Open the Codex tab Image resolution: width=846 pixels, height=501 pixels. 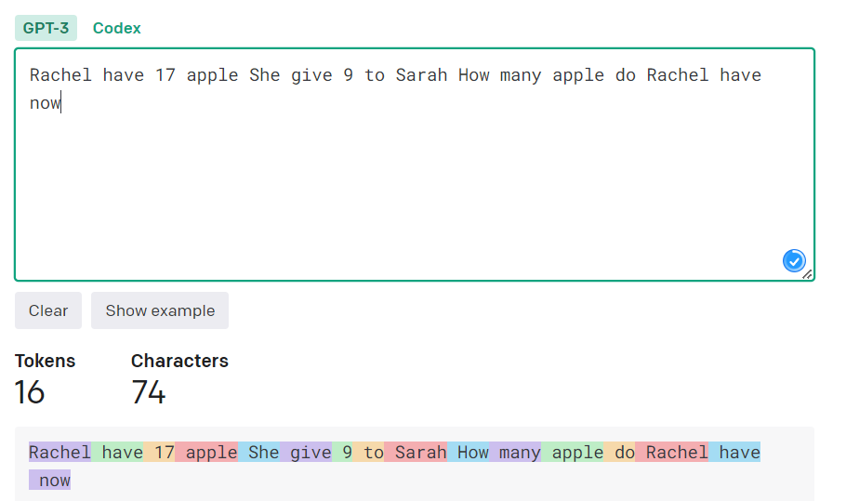tap(116, 28)
